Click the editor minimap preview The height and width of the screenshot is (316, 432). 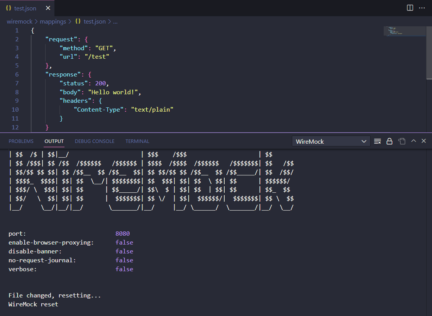(405, 31)
